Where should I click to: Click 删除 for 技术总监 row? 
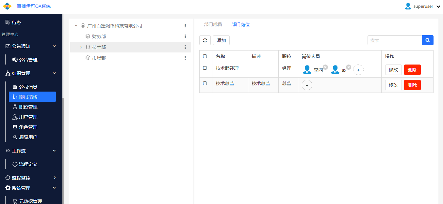412,85
